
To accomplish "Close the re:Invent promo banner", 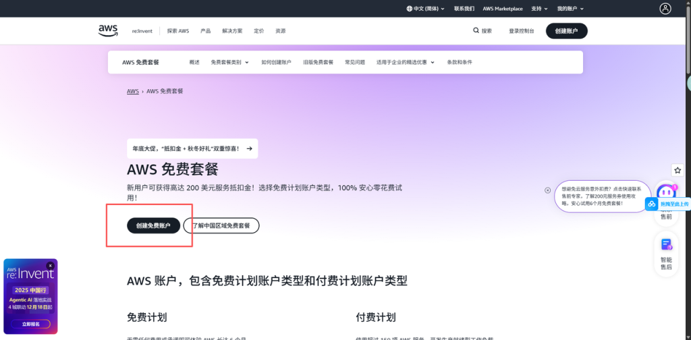I will pyautogui.click(x=51, y=266).
